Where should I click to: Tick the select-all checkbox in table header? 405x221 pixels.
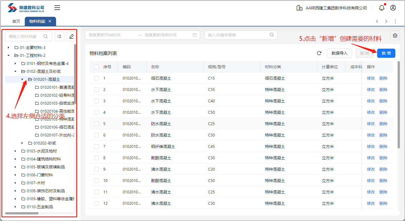click(x=96, y=67)
